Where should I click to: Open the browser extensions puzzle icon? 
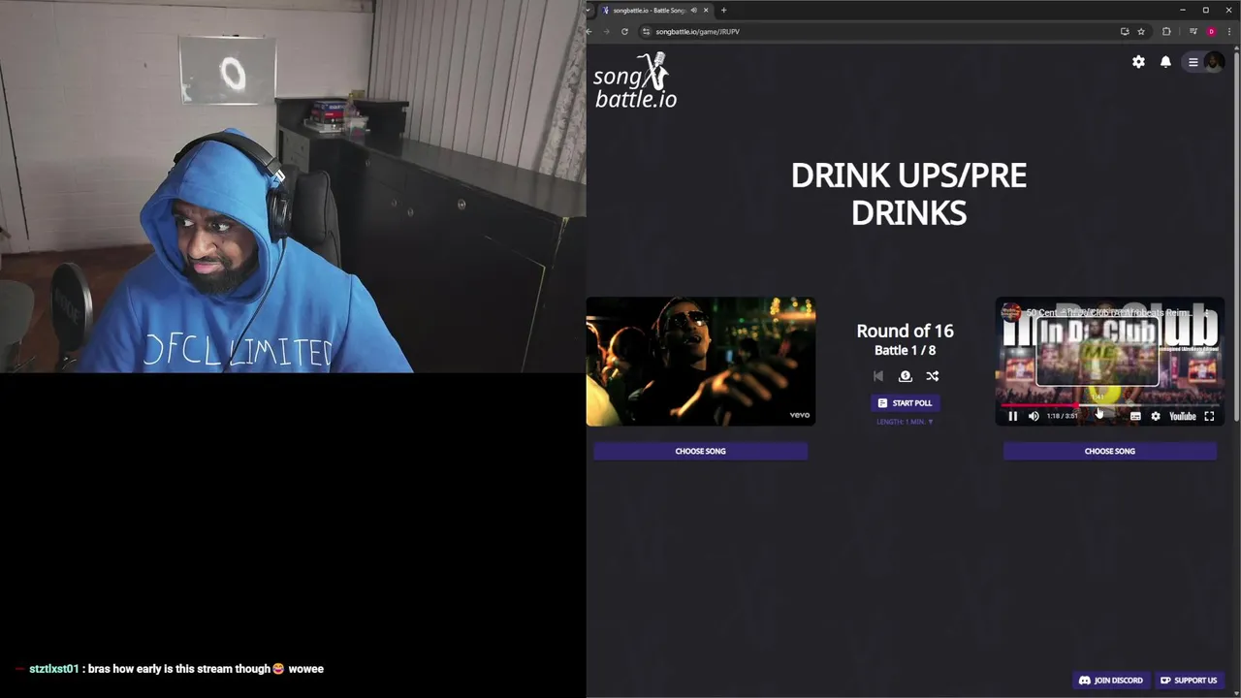pyautogui.click(x=1166, y=31)
